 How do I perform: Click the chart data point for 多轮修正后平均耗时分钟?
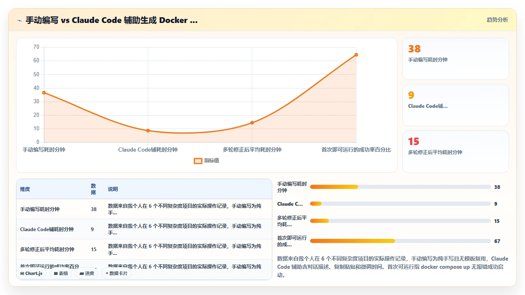click(252, 123)
